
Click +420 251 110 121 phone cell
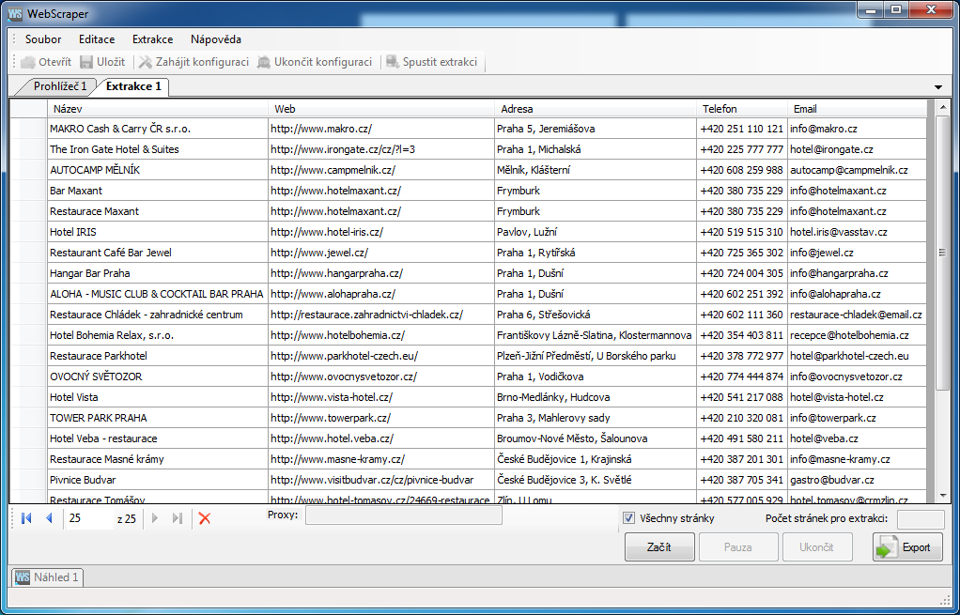pos(741,129)
